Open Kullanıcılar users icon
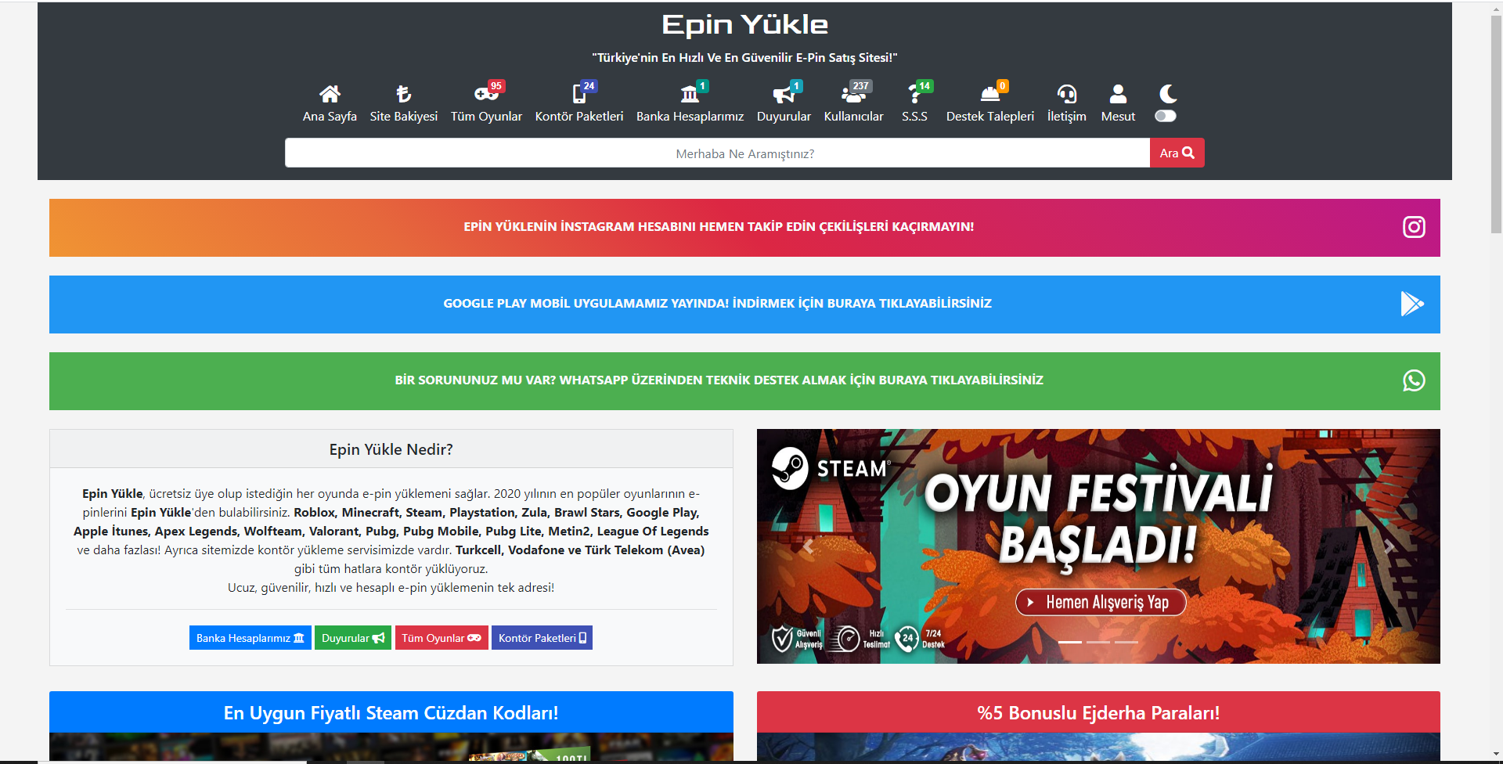 click(853, 94)
